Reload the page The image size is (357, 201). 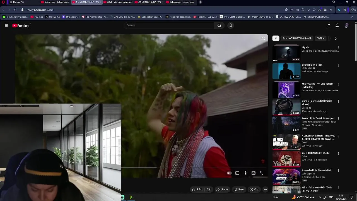15,10
